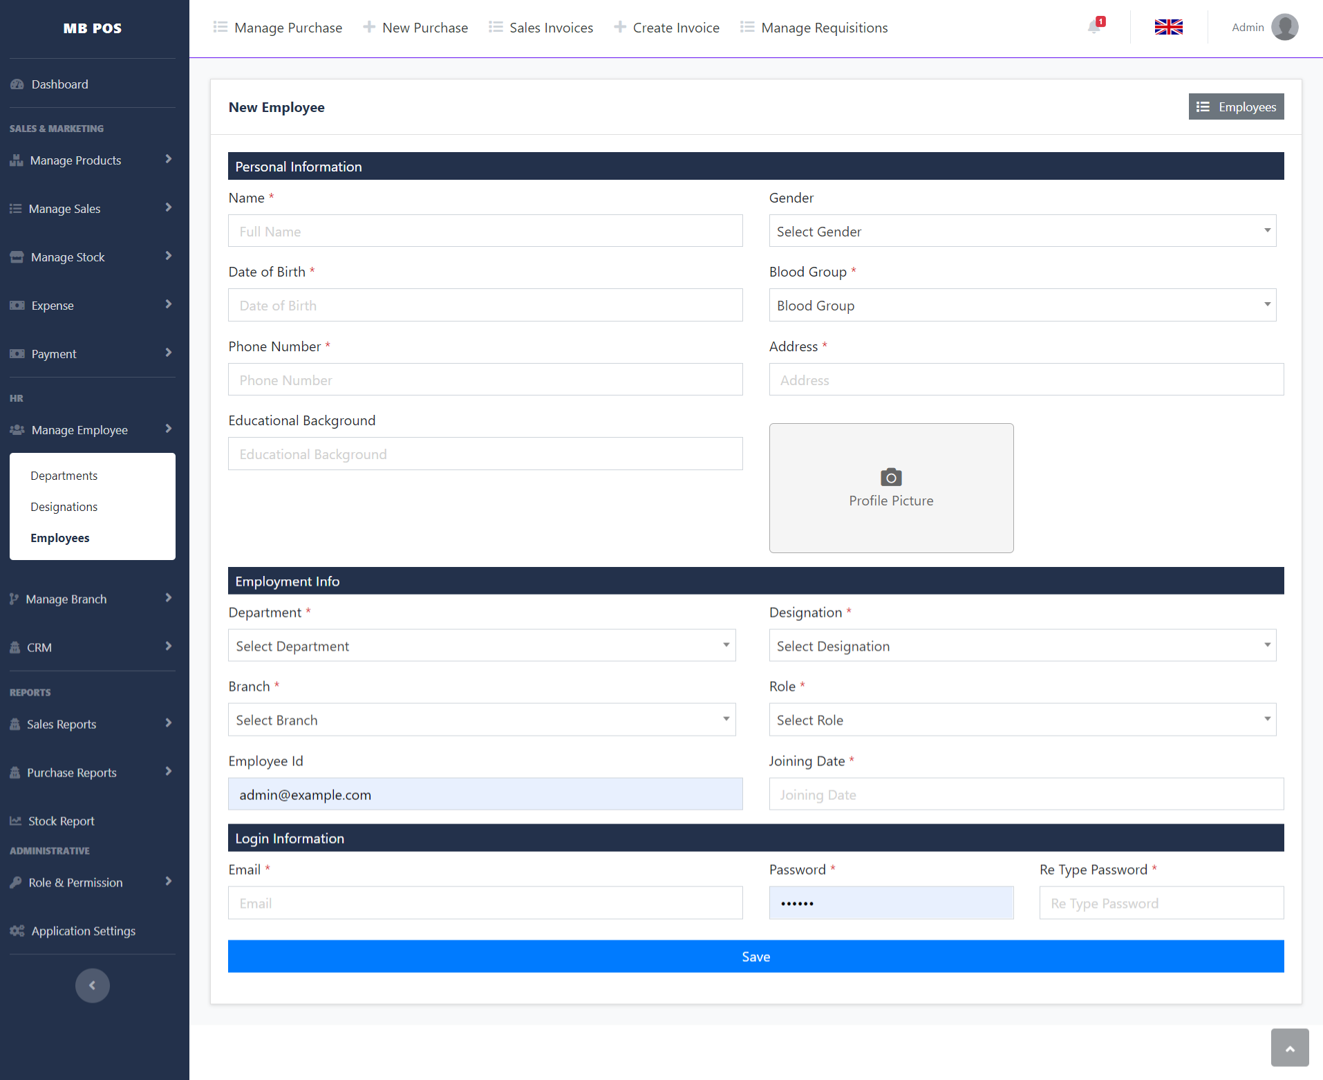Click the Employees link in the submenu
Viewport: 1323px width, 1080px height.
(x=59, y=538)
